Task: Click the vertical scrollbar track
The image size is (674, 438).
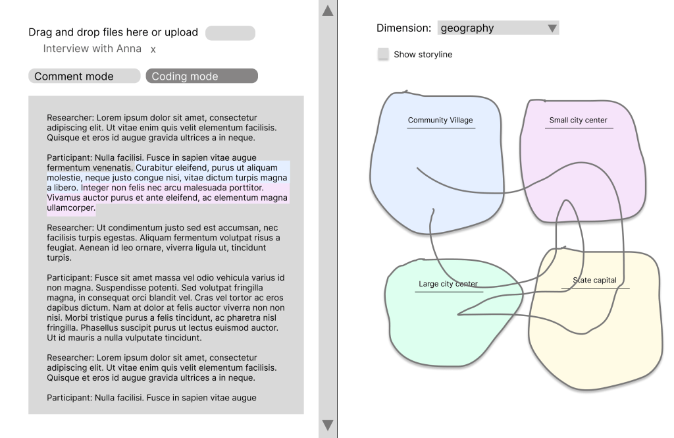Action: click(x=327, y=217)
